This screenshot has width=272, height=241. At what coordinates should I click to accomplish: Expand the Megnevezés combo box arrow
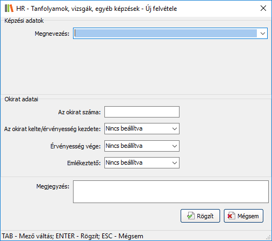(263, 34)
